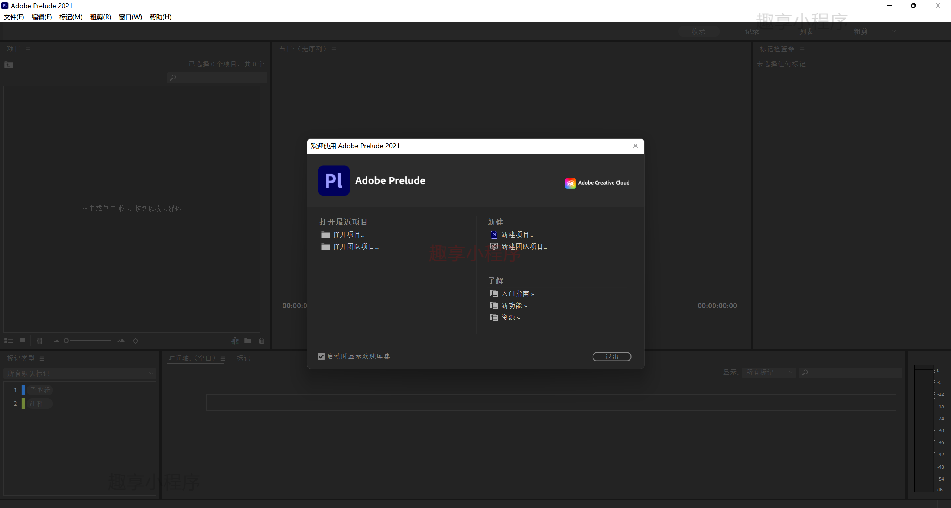The image size is (951, 508).
Task: Click the folder icon beside 打开项目
Action: (325, 235)
